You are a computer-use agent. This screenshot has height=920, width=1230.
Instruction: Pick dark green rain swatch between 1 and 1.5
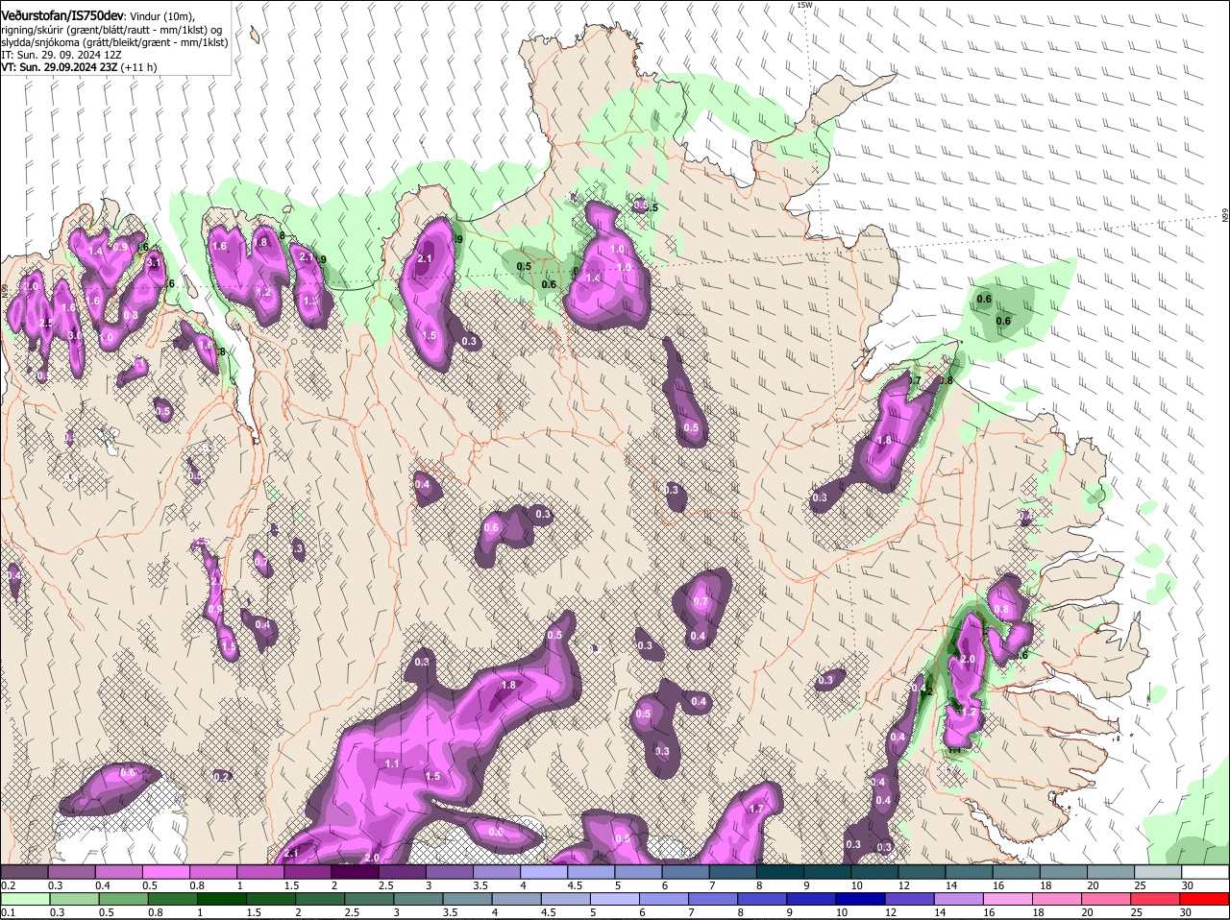(x=223, y=899)
